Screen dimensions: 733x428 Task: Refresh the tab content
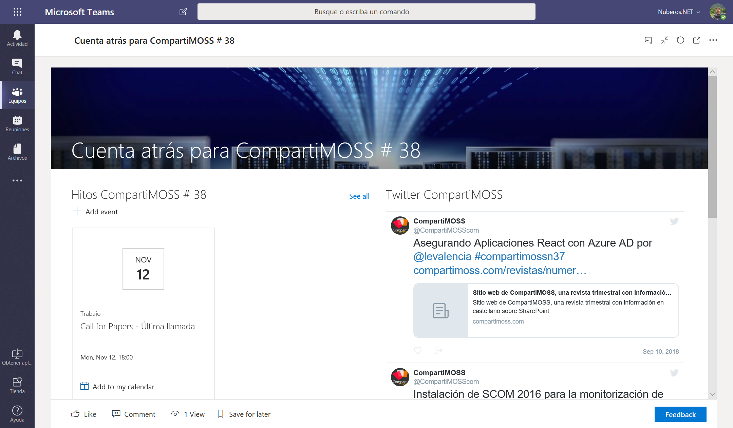(x=680, y=40)
